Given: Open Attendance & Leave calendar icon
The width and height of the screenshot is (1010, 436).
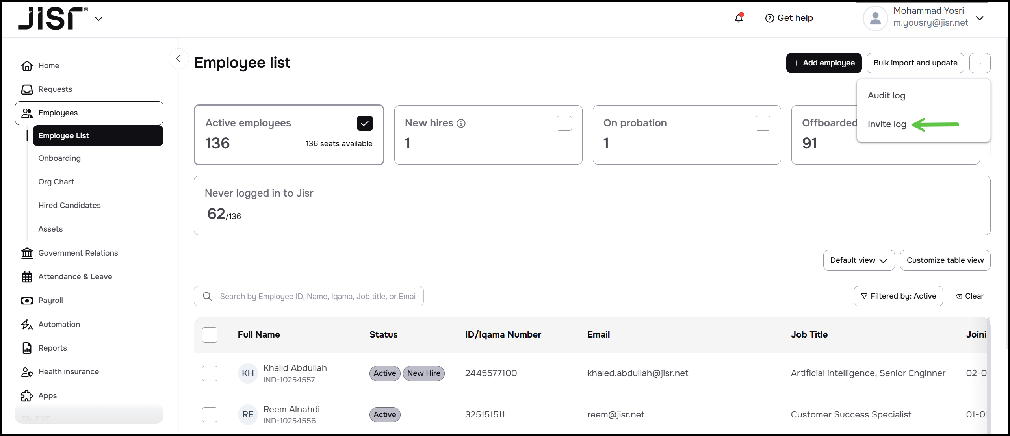Looking at the screenshot, I should 27,277.
